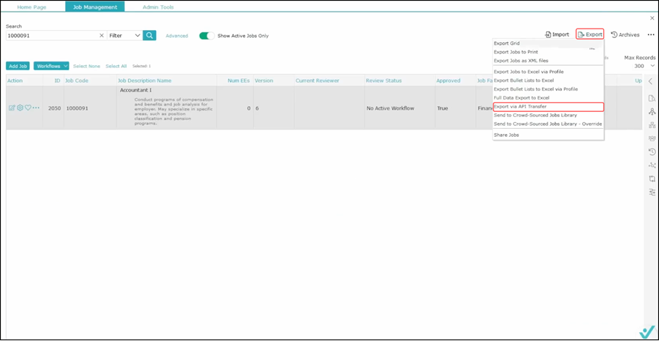Clear the search box with the X icon
The width and height of the screenshot is (659, 341).
point(101,35)
